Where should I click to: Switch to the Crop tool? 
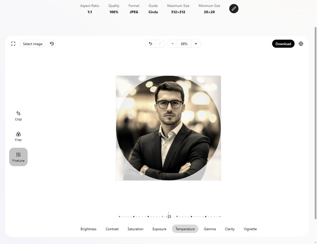[18, 116]
